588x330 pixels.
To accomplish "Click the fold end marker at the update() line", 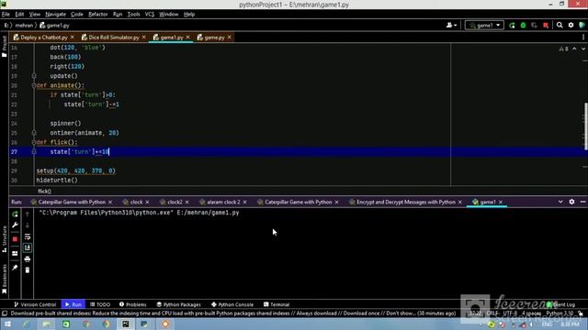I will pyautogui.click(x=34, y=76).
